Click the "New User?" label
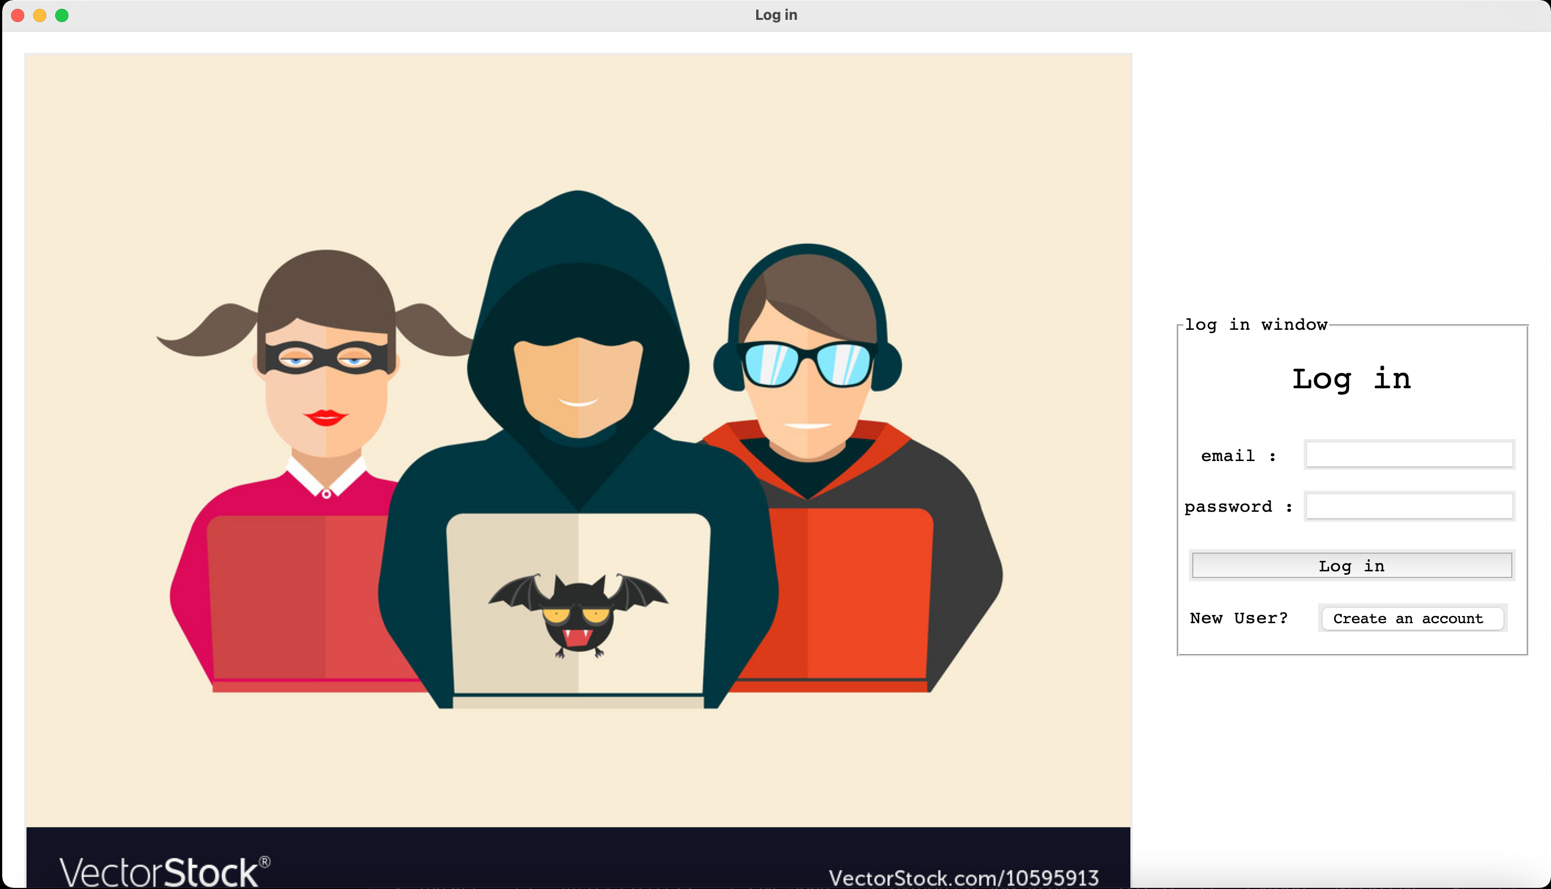1551x889 pixels. pyautogui.click(x=1238, y=619)
